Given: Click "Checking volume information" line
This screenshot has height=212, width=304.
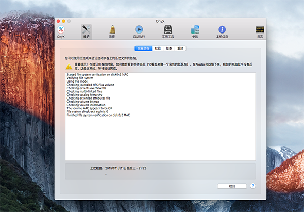Looking at the screenshot, I should click(x=86, y=105).
